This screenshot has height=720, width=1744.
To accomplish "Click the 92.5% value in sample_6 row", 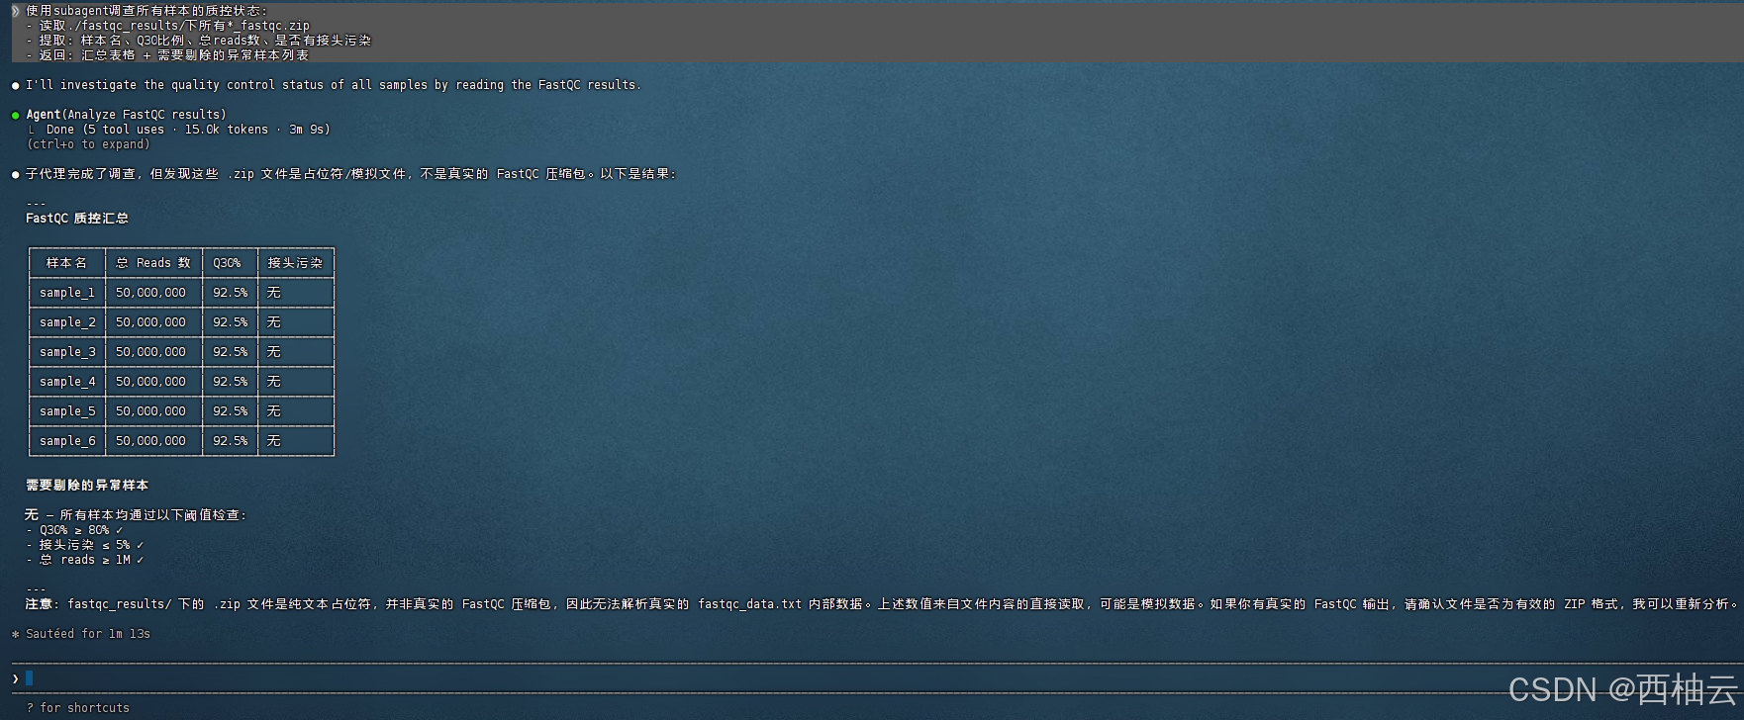I will [231, 441].
